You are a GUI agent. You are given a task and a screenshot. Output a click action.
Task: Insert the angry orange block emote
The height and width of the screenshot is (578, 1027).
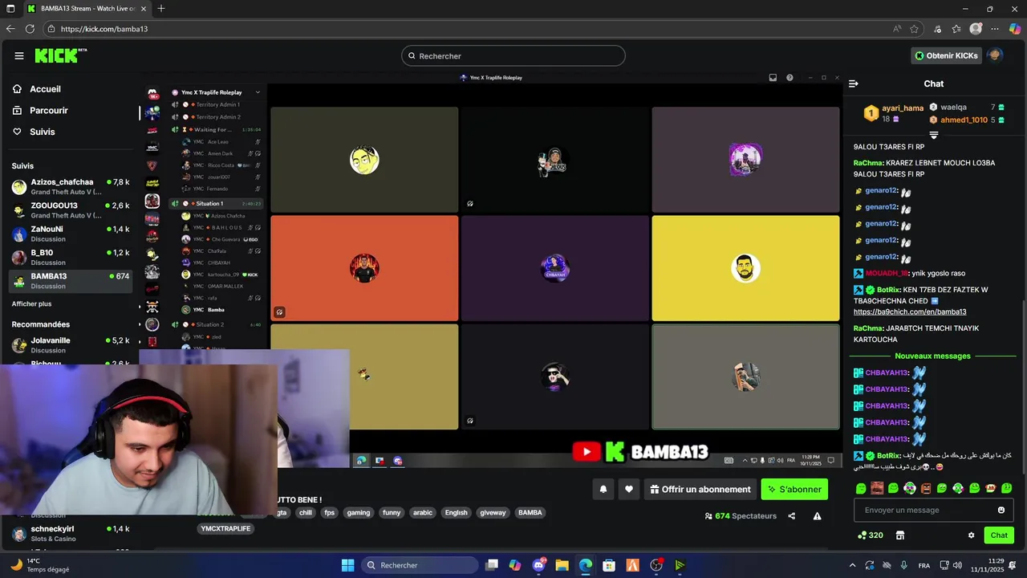926,488
